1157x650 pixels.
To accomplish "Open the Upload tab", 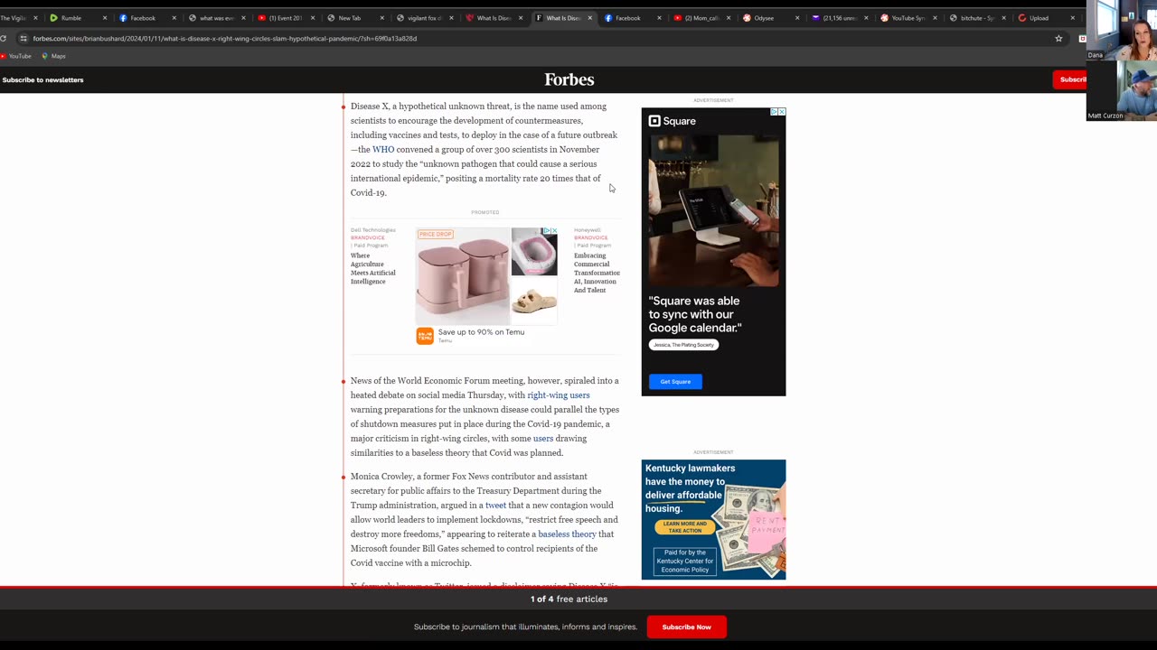I will 1047,18.
